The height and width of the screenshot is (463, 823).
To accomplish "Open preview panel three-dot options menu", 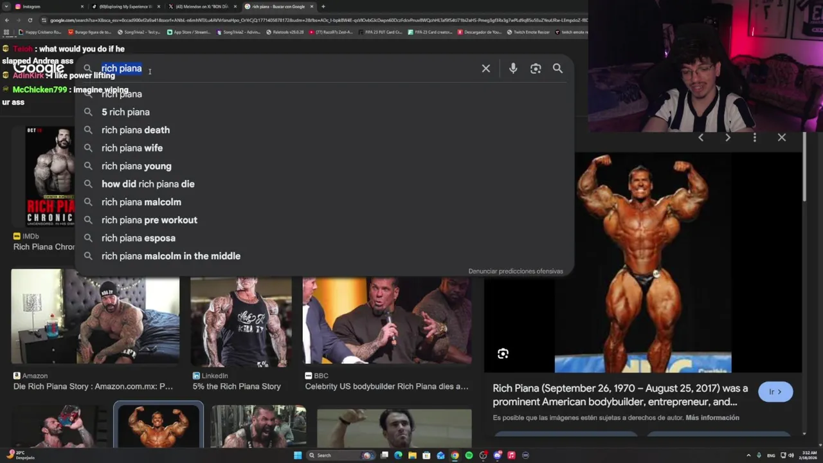I will pos(755,138).
